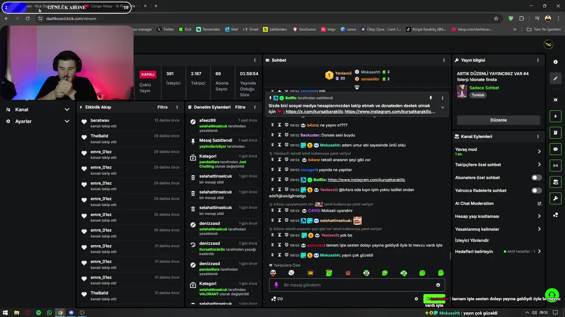Open Discord from the taskbar
This screenshot has height=317, width=565.
(71, 313)
